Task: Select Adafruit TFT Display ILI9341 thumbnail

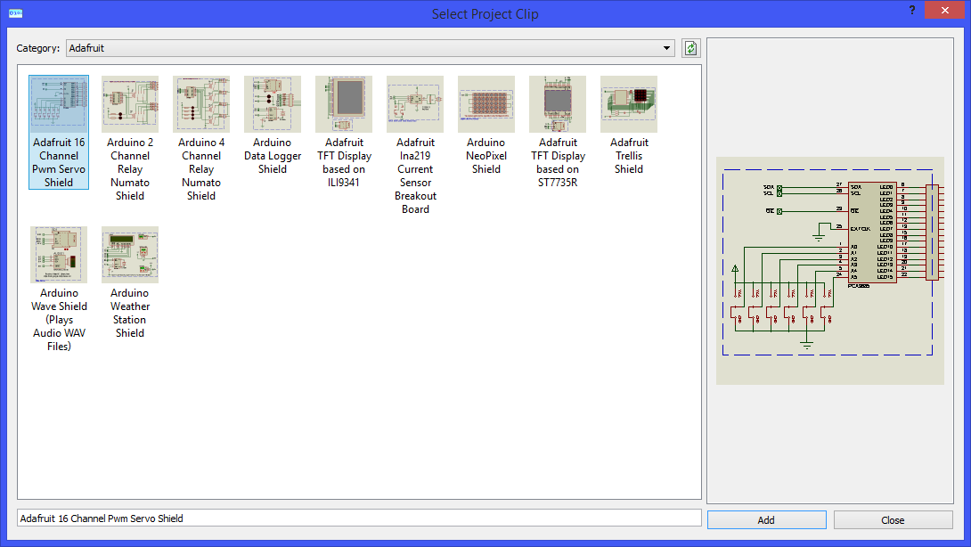Action: (344, 104)
